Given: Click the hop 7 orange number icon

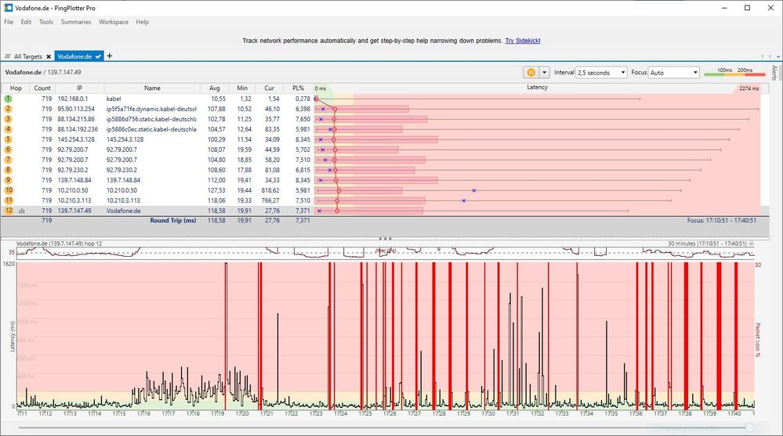Looking at the screenshot, I should click(x=8, y=160).
